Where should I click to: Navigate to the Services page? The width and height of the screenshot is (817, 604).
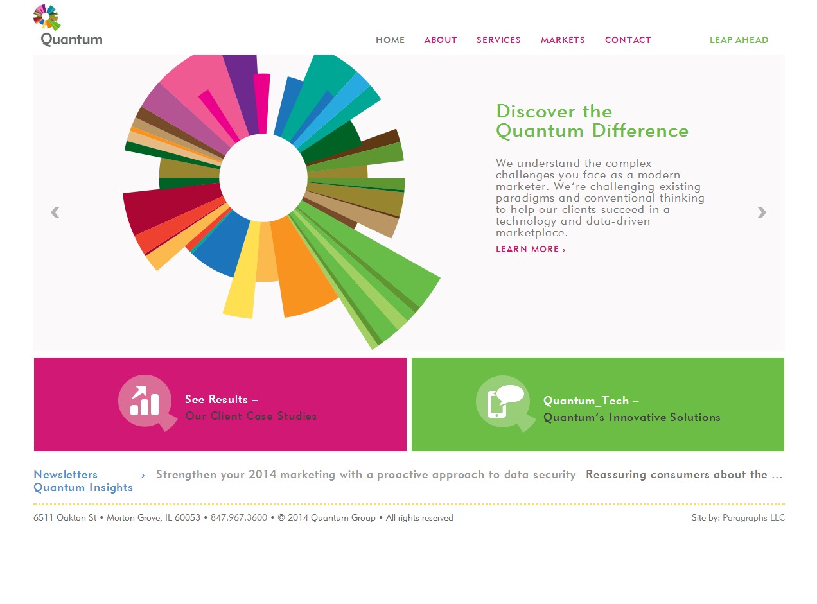[x=498, y=40]
